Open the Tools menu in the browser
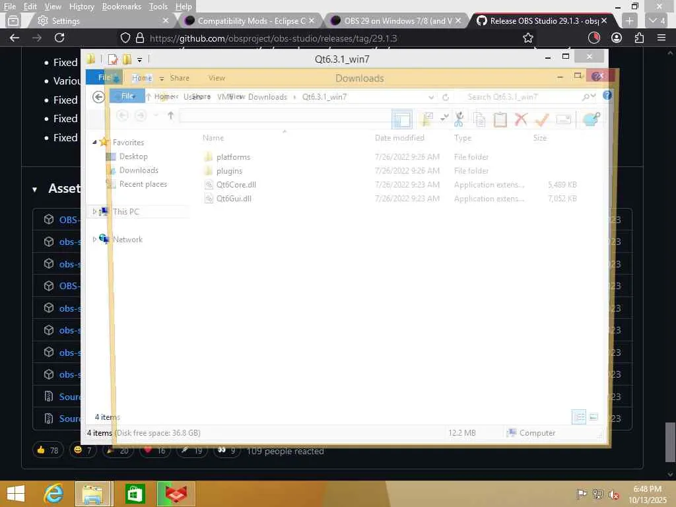Viewport: 676px width, 507px height. [158, 7]
